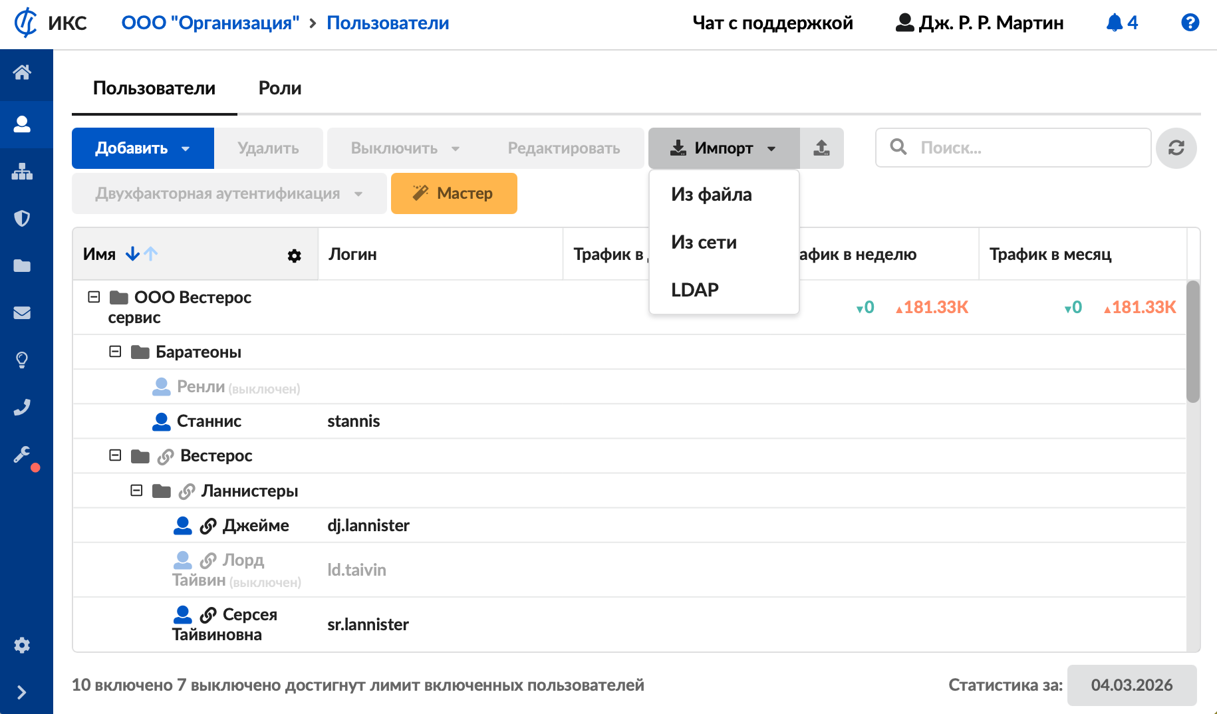Open Чат с поддержкой link
This screenshot has width=1217, height=714.
pos(772,23)
